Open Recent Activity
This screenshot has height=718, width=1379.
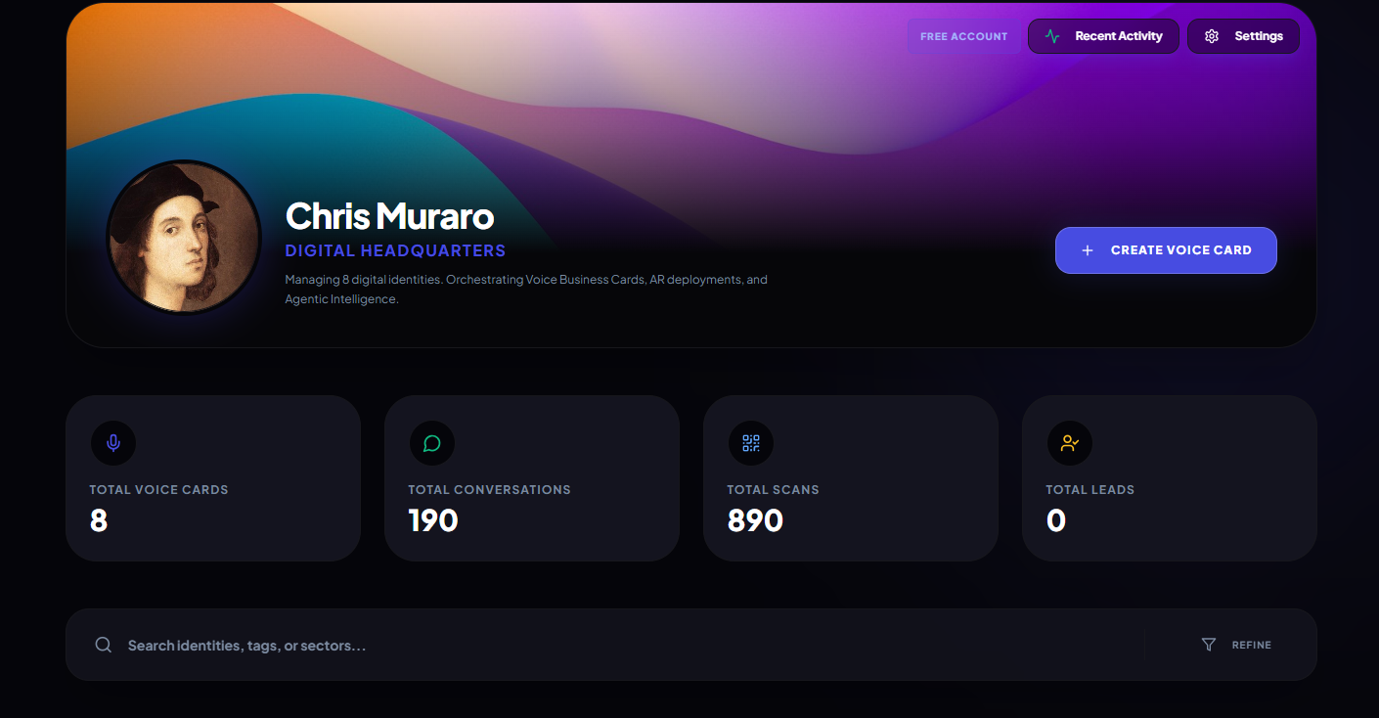coord(1103,36)
